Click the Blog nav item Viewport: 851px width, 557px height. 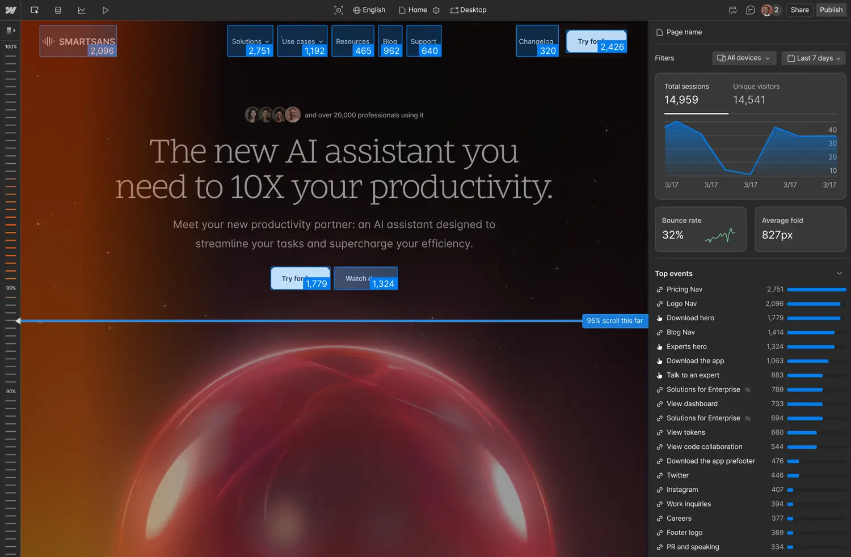[390, 41]
